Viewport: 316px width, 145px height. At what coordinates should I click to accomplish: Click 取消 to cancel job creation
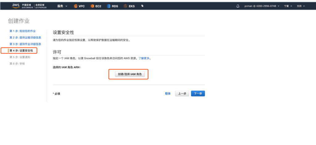168,94
